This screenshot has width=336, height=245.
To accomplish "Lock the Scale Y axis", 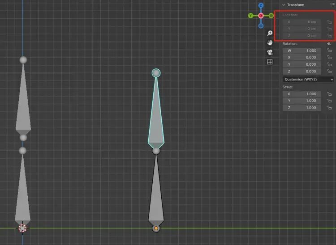I will (329, 101).
